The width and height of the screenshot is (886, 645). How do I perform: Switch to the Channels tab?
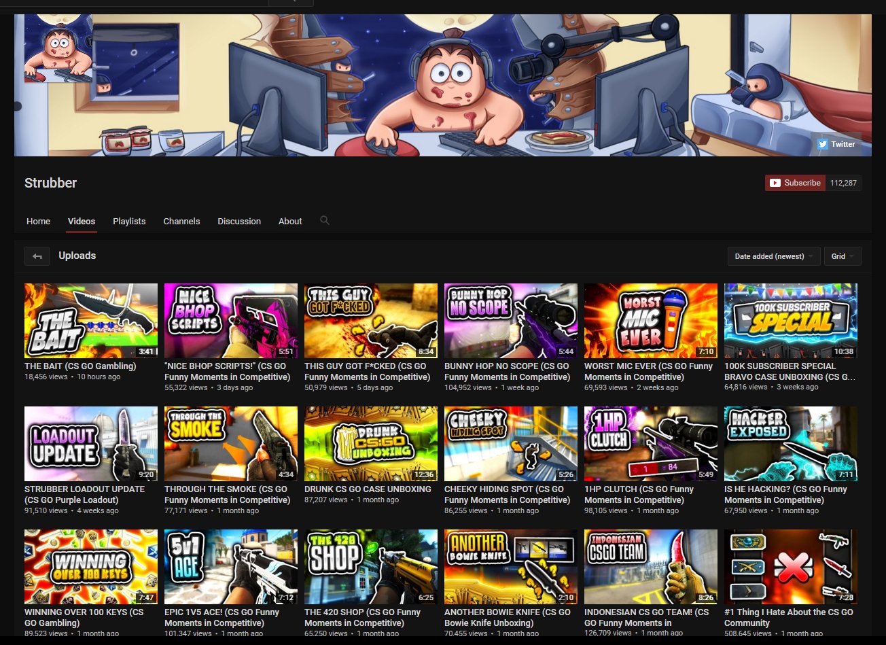pos(181,222)
